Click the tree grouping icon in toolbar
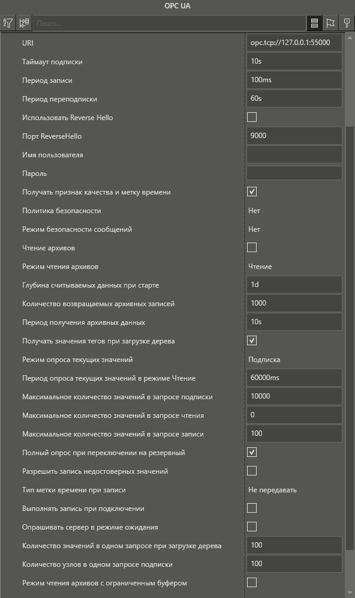This screenshot has width=355, height=598. tap(23, 23)
